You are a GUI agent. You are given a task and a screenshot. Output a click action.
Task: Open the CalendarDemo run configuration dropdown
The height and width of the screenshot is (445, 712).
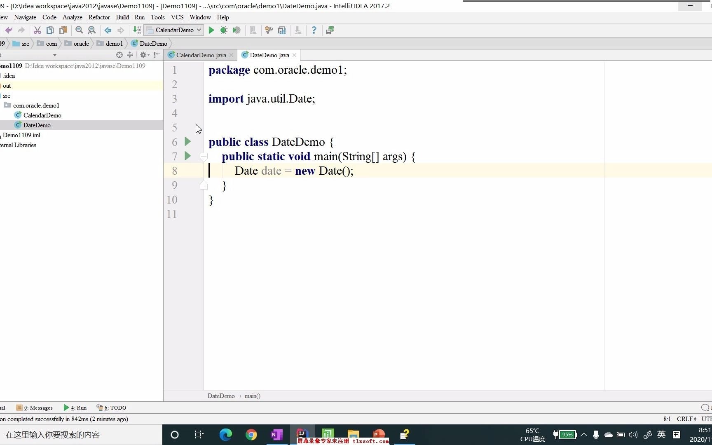click(174, 30)
